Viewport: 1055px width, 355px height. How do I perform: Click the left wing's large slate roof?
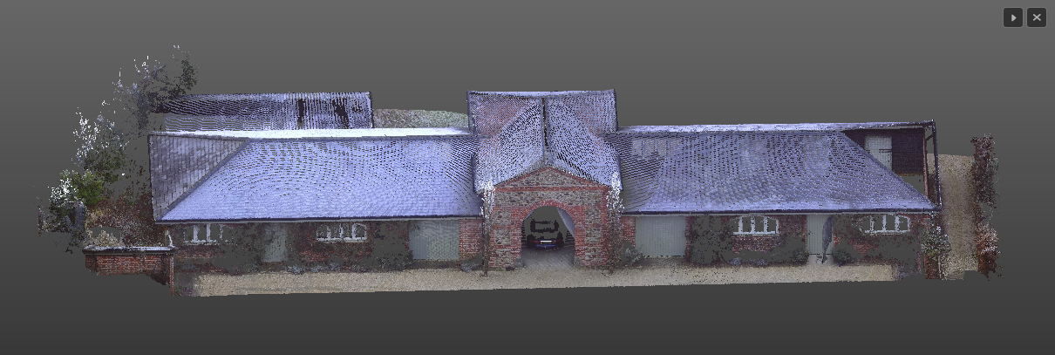323,176
